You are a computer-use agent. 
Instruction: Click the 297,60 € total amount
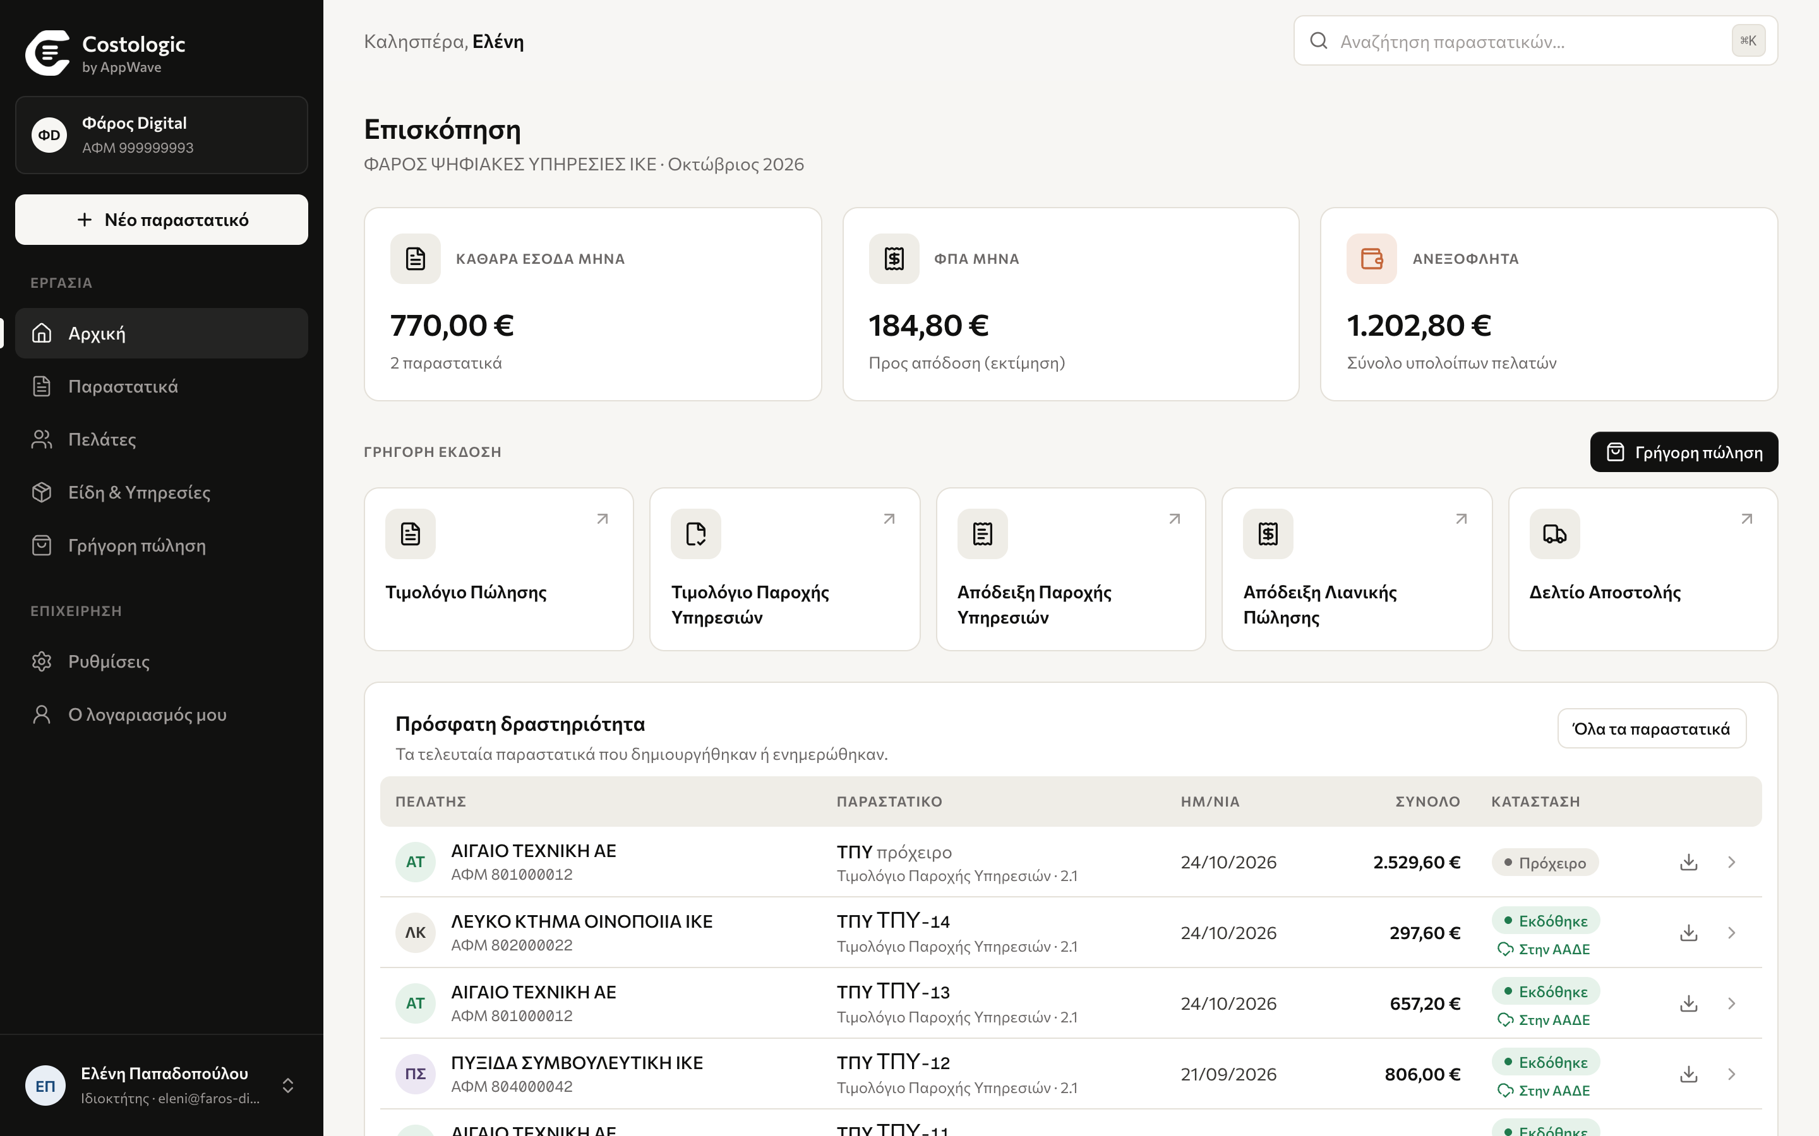1424,932
